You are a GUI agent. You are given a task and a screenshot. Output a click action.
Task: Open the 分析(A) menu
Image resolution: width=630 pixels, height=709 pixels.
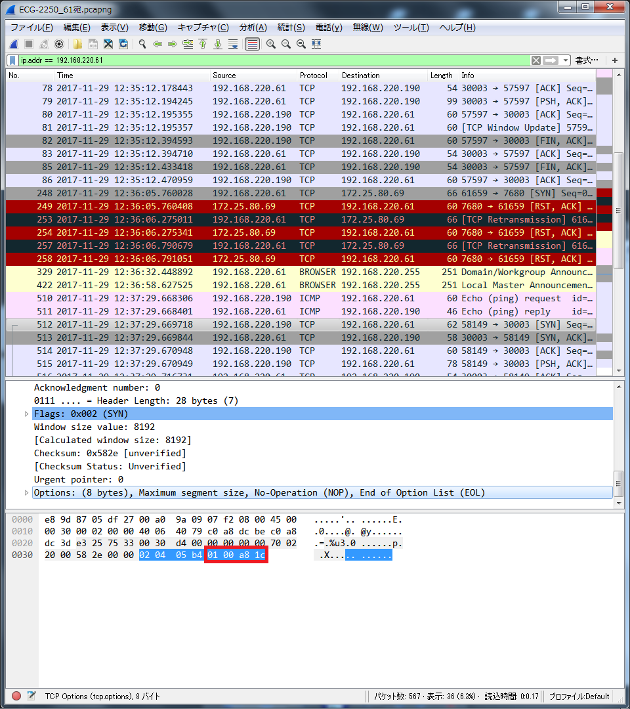click(253, 28)
